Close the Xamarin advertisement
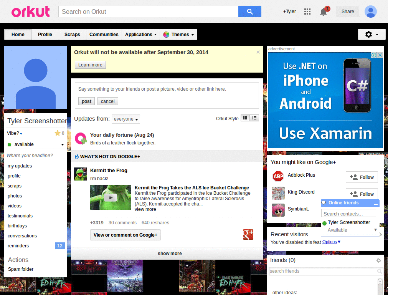This screenshot has width=393, height=295. pyautogui.click(x=380, y=55)
